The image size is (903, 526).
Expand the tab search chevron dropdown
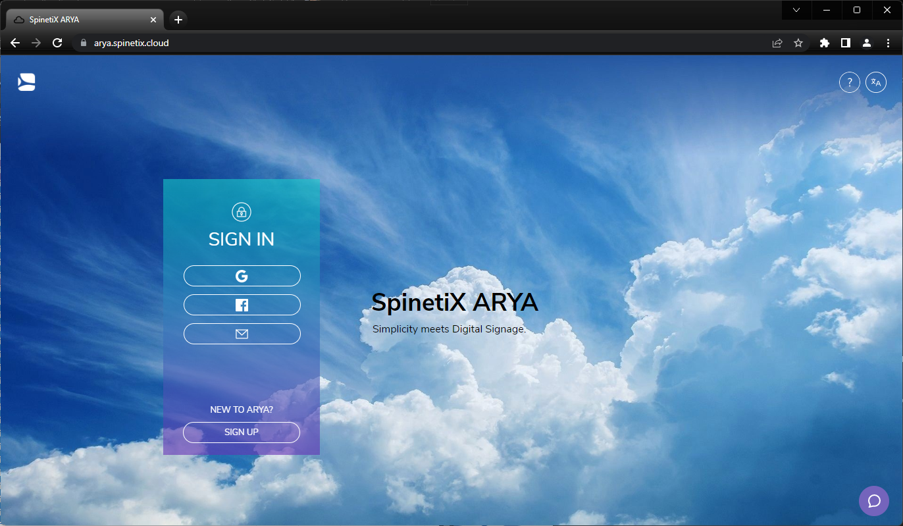coord(797,10)
